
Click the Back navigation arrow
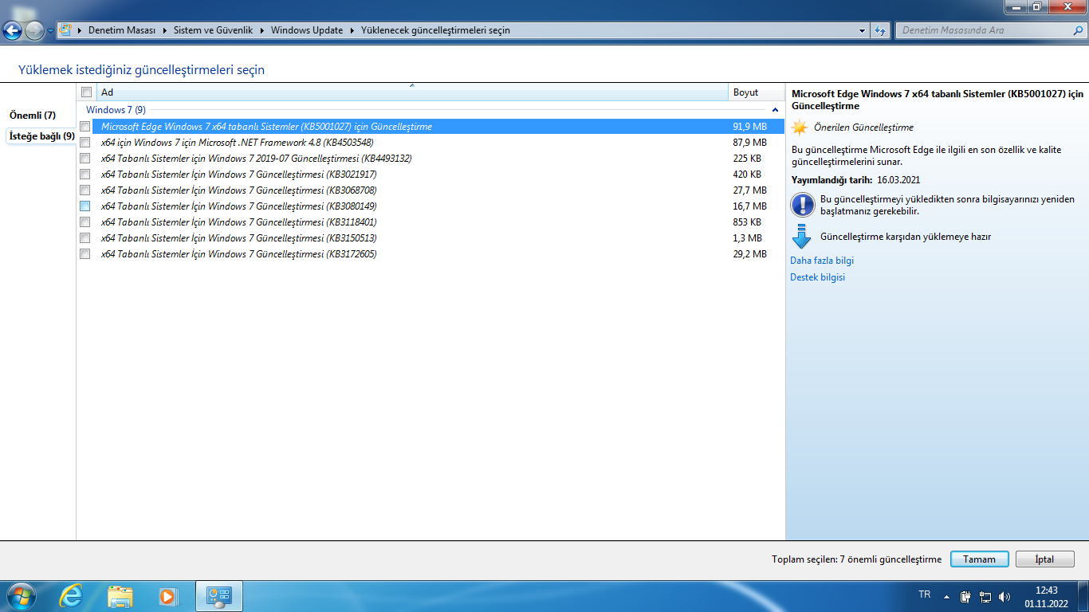click(x=13, y=31)
